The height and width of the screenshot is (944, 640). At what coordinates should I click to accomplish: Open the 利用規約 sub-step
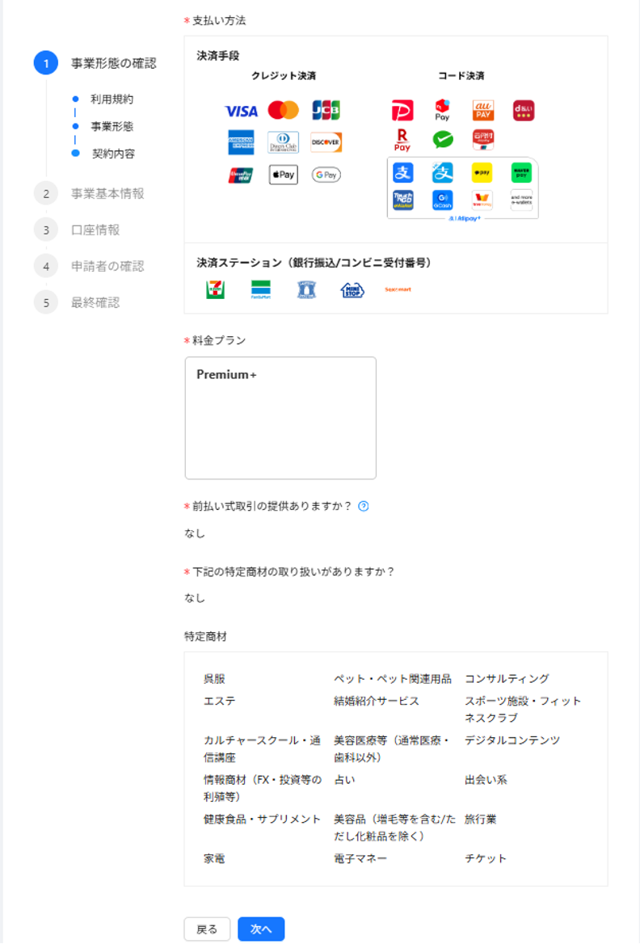112,99
